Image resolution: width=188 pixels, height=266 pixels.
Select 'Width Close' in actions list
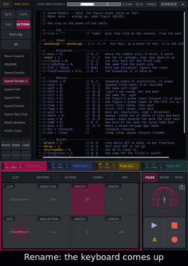pyautogui.click(x=16, y=131)
